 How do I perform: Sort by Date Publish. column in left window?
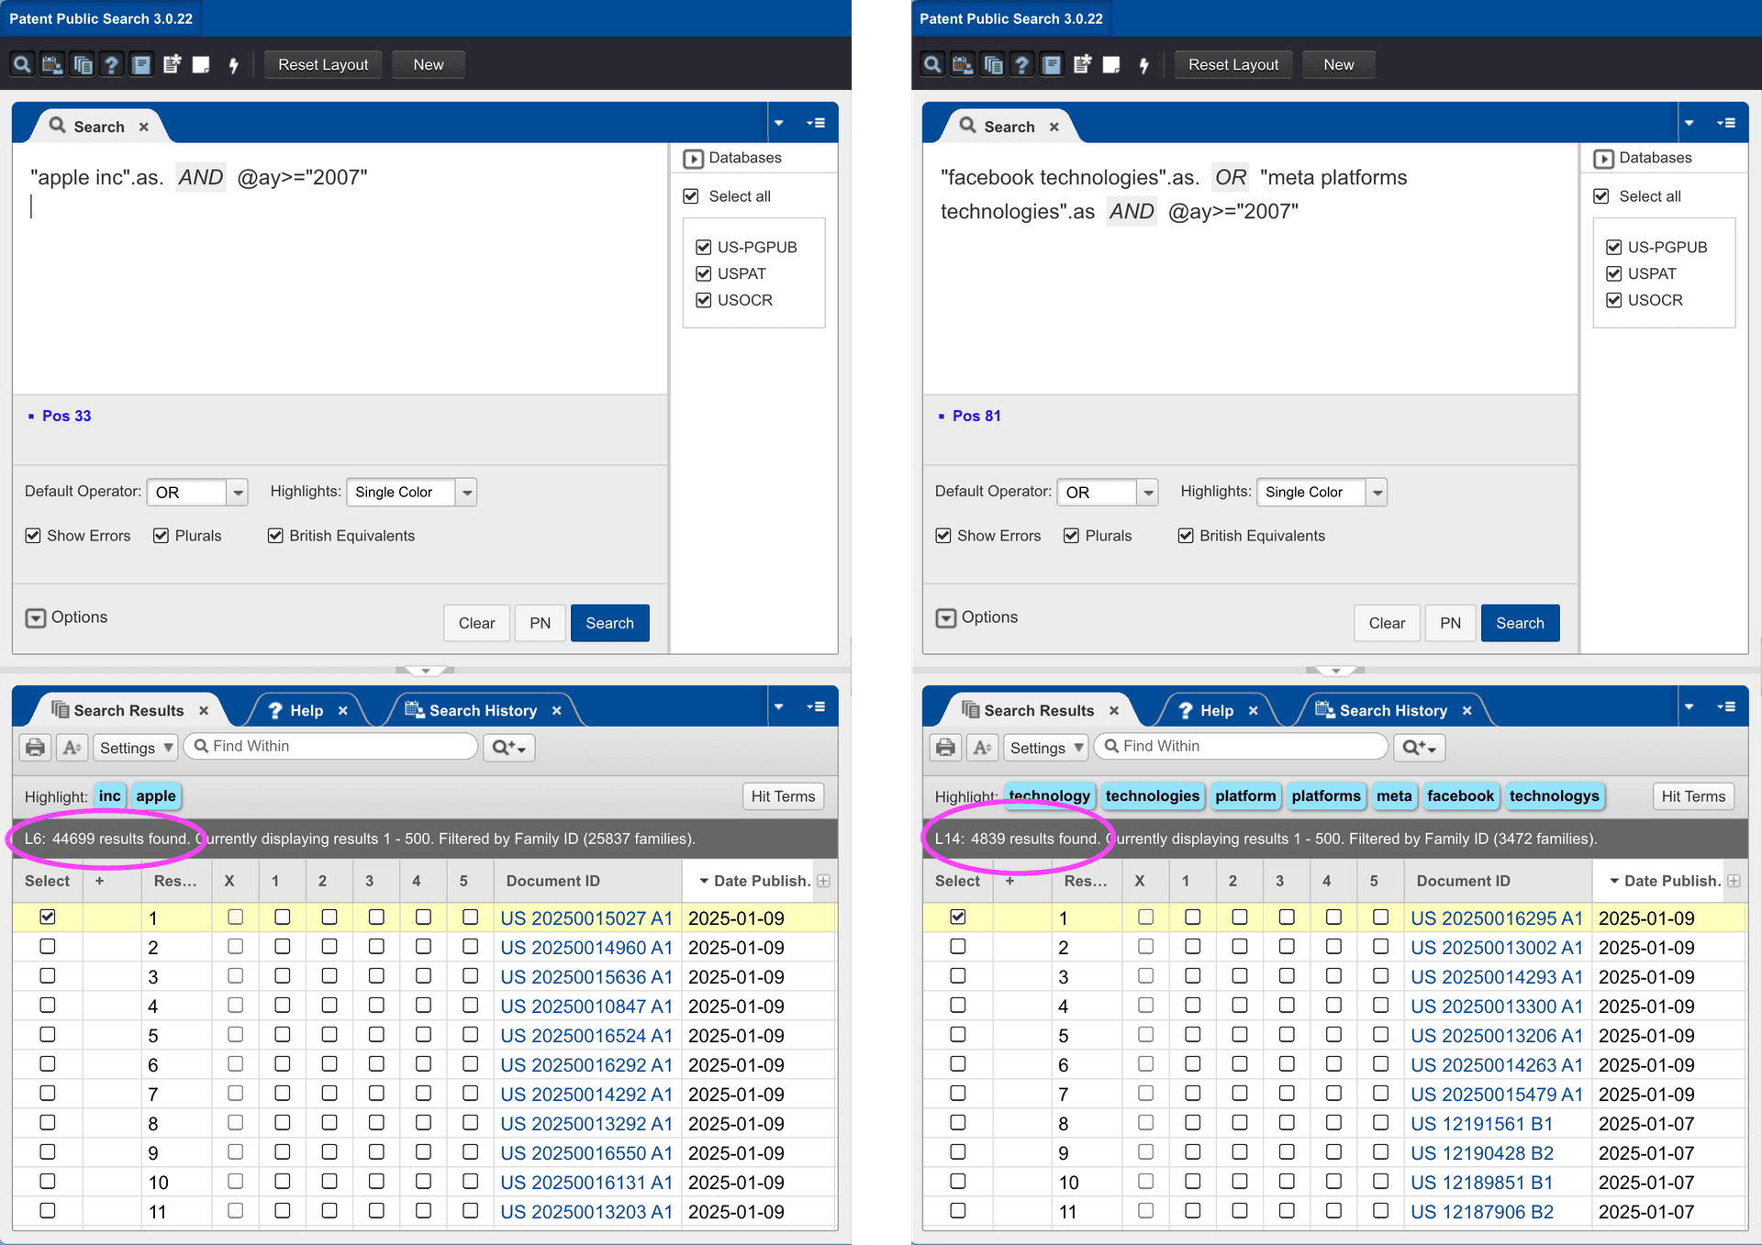(x=754, y=881)
